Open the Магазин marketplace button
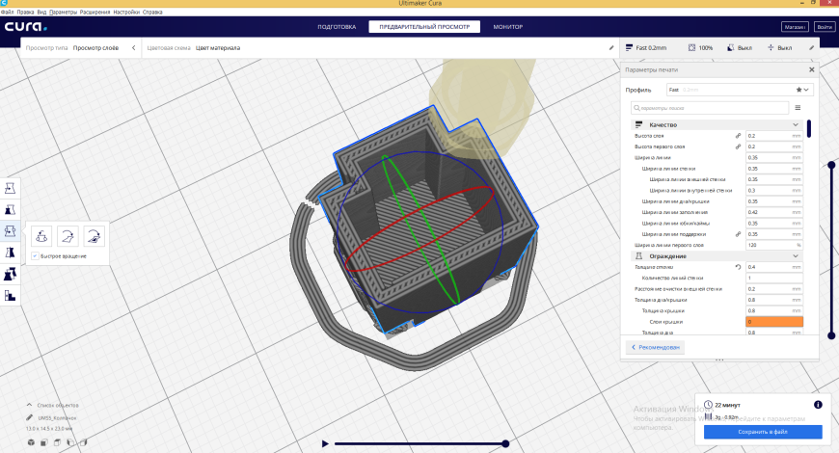Screen dimensions: 839x453 tap(795, 27)
